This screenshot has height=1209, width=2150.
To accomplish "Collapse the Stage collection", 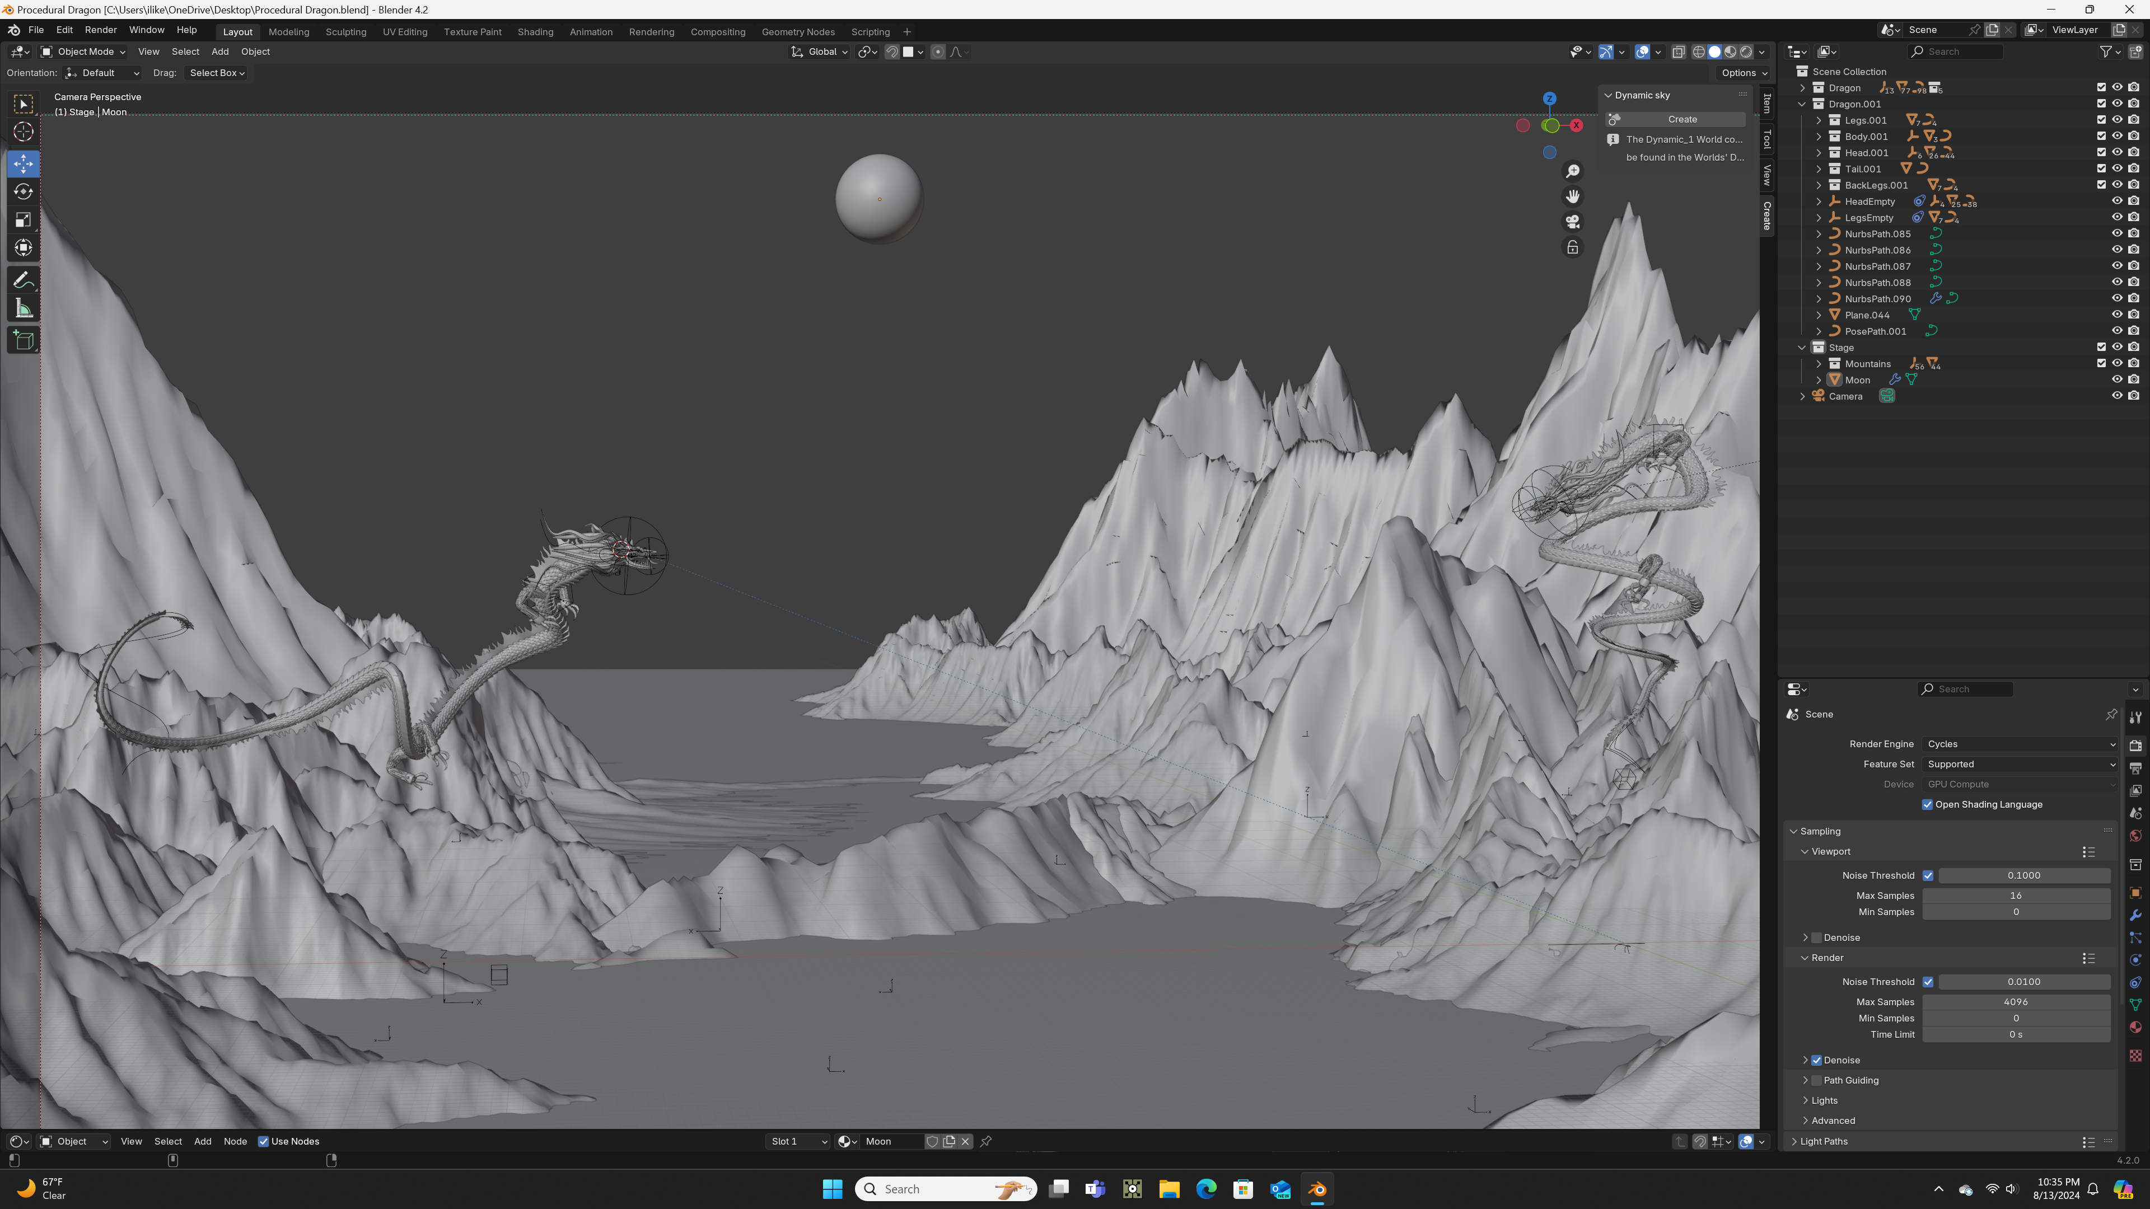I will coord(1802,348).
